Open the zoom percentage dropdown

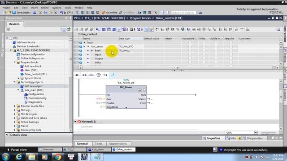pos(256,133)
